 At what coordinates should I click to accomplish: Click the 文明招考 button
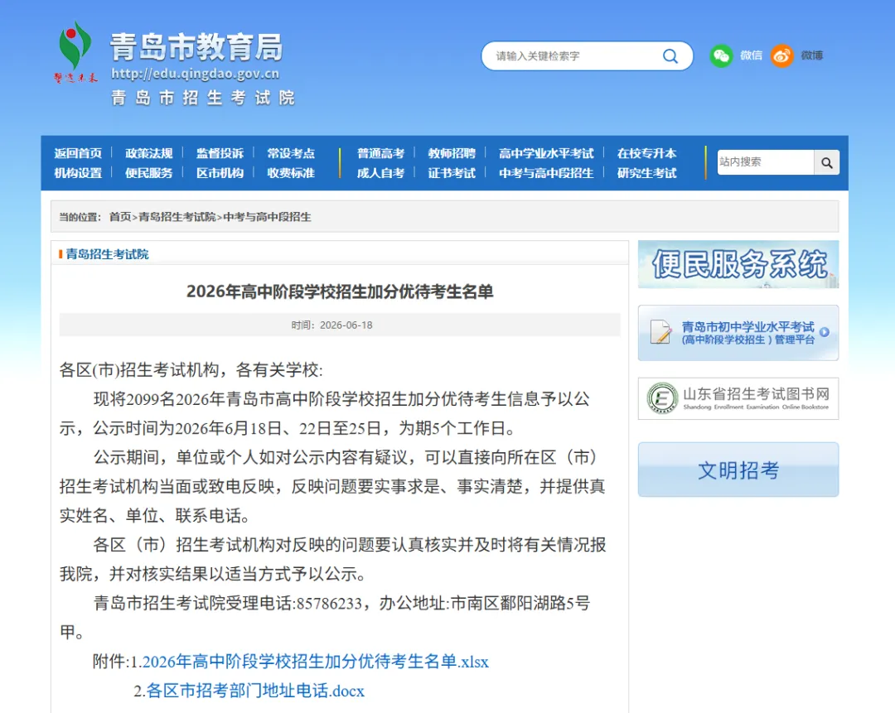[738, 470]
